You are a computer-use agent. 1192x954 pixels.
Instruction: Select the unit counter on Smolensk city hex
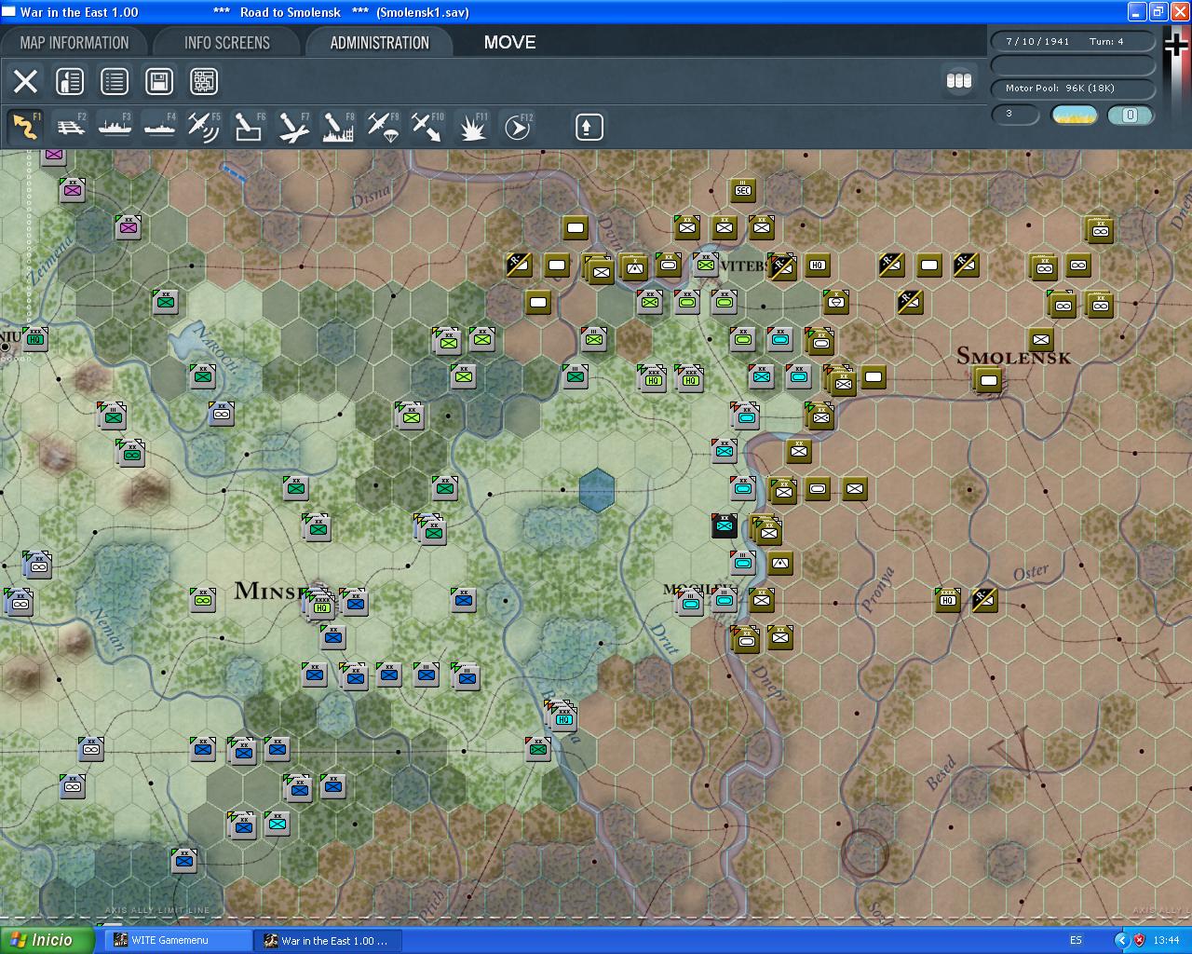pyautogui.click(x=988, y=380)
